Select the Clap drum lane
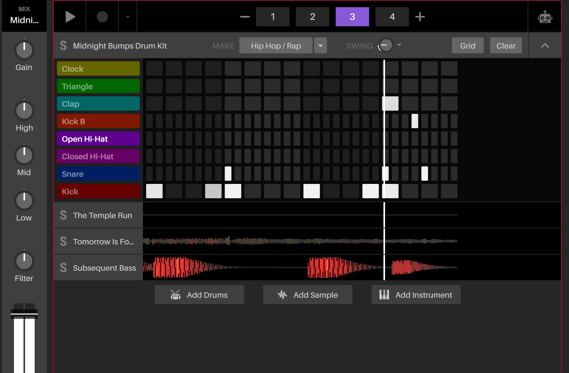 coord(98,104)
